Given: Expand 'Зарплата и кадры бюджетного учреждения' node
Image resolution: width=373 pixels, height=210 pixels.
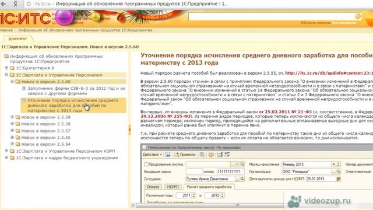Looking at the screenshot, I should [x=6, y=157].
